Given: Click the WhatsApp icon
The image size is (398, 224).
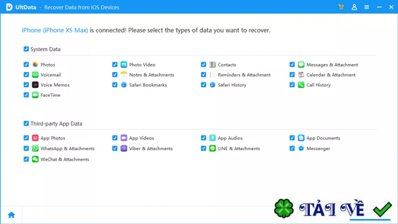Looking at the screenshot, I should pyautogui.click(x=35, y=149).
